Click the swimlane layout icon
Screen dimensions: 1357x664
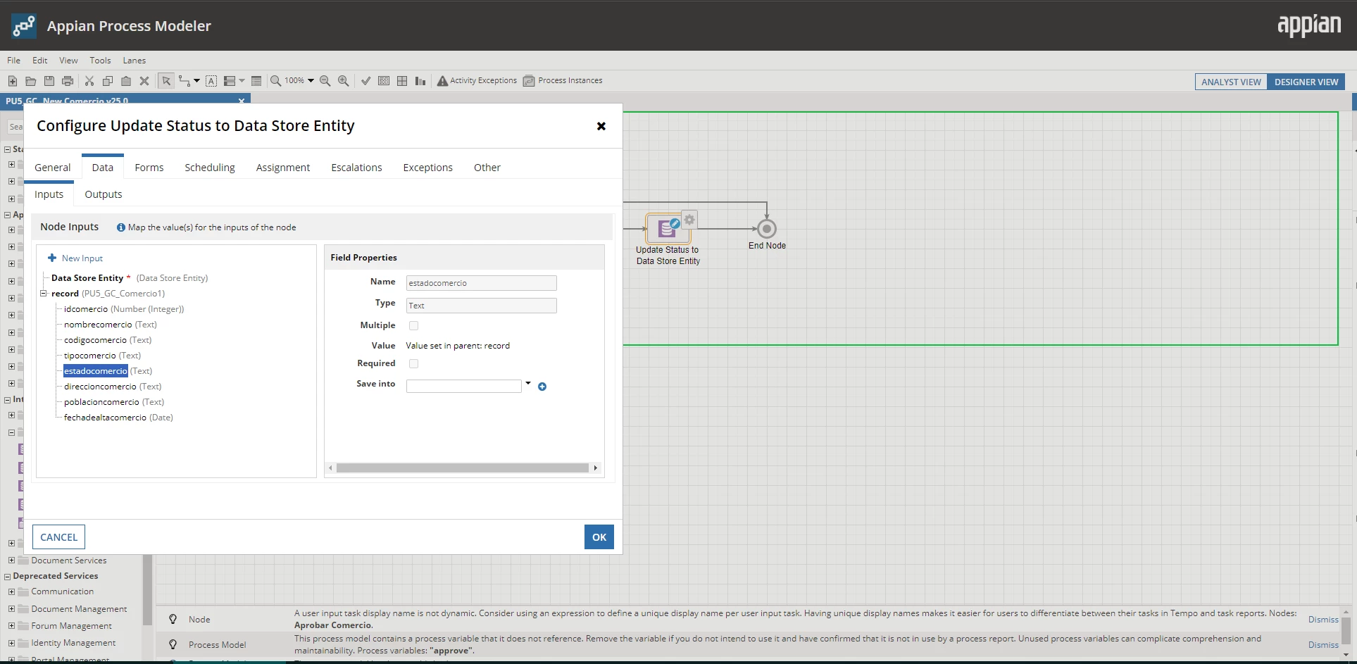[x=230, y=81]
